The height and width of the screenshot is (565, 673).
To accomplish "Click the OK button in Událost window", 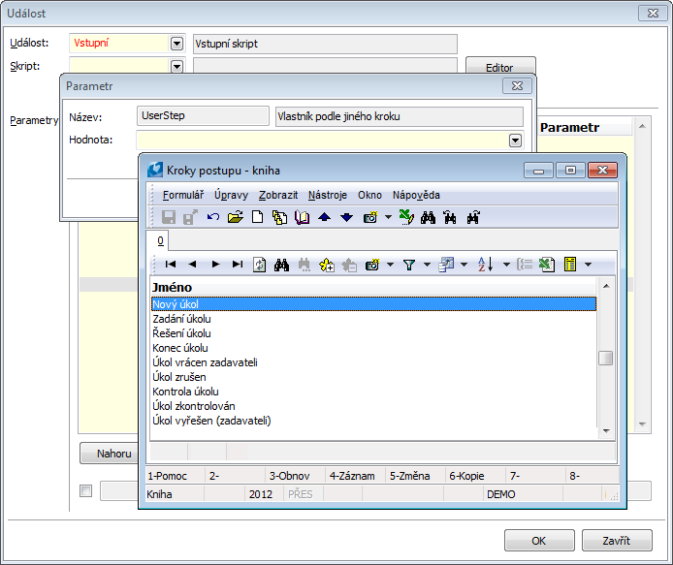I will pos(539,541).
